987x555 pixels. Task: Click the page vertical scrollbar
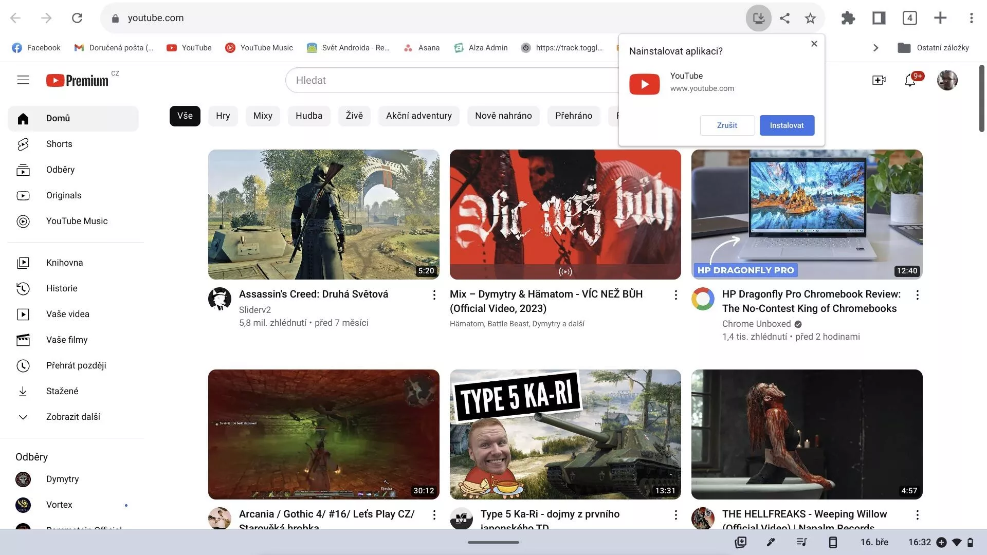tap(981, 99)
